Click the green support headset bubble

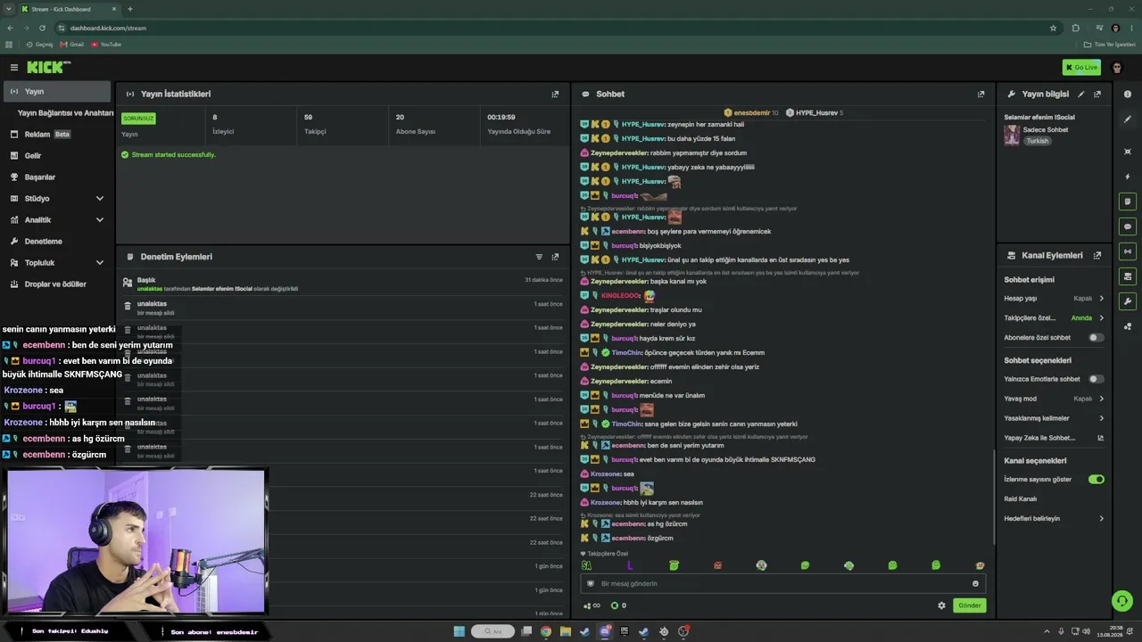1122,601
